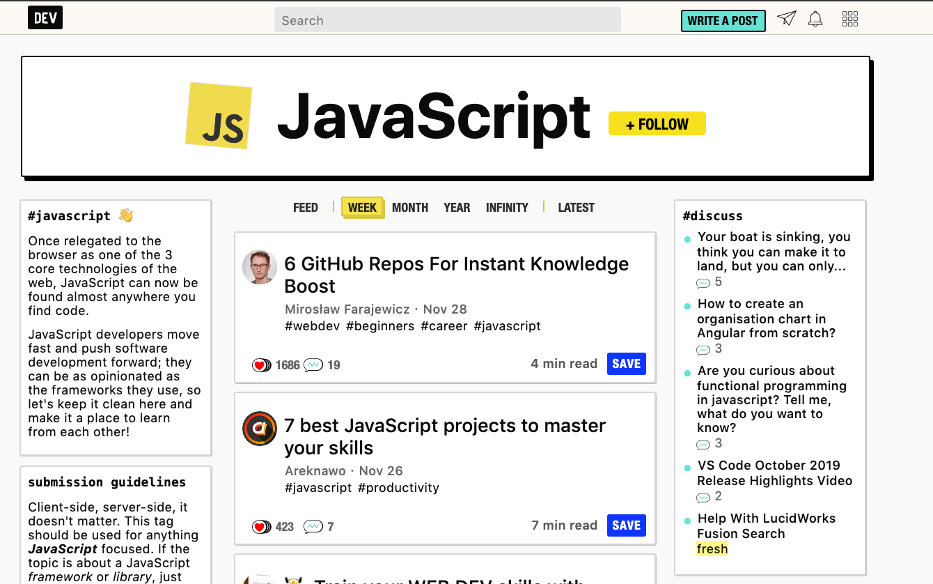The height and width of the screenshot is (584, 933).
Task: Open the notifications bell
Action: [815, 19]
